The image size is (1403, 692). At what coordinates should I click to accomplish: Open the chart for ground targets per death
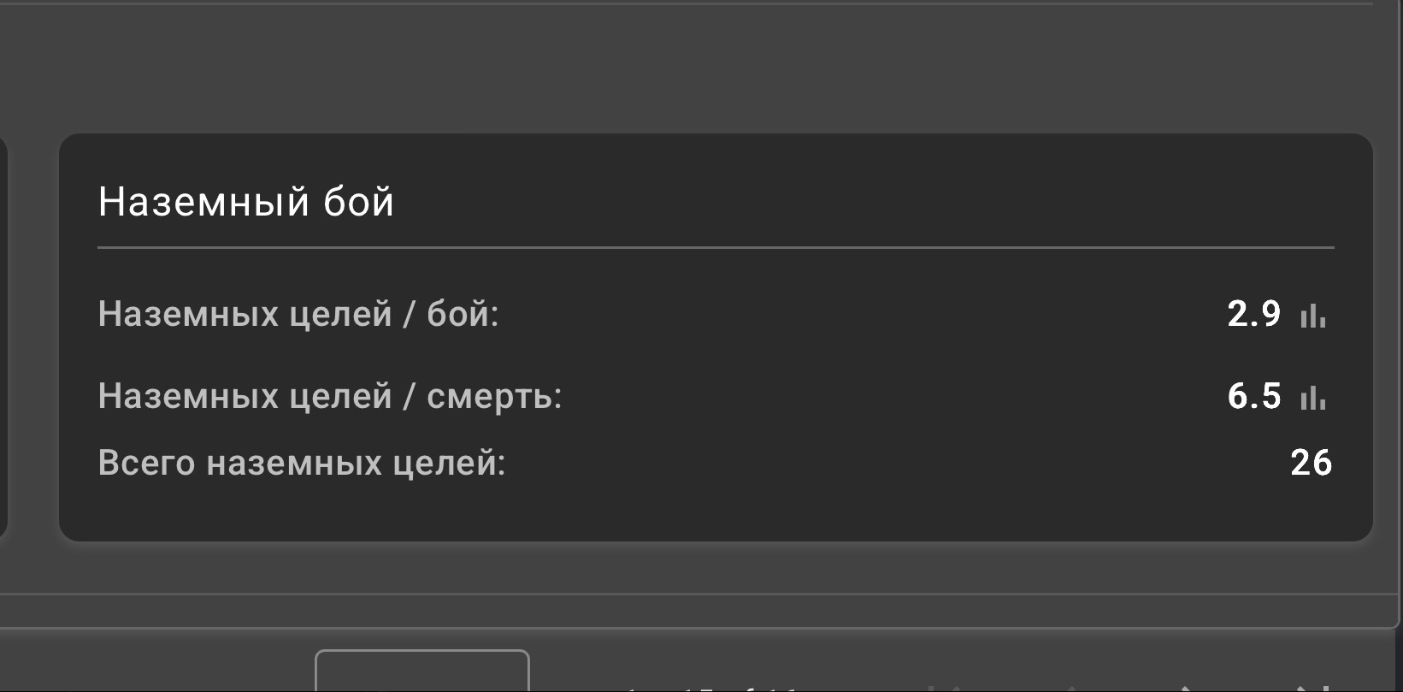[1312, 397]
